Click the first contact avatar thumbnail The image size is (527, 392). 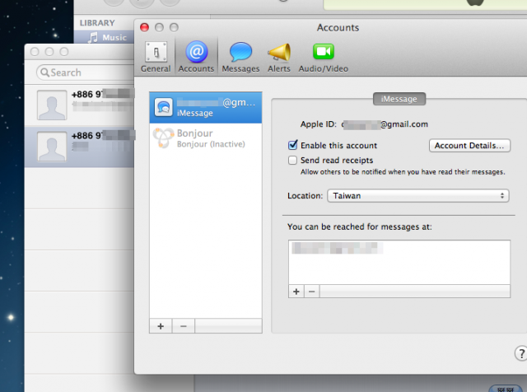[52, 105]
